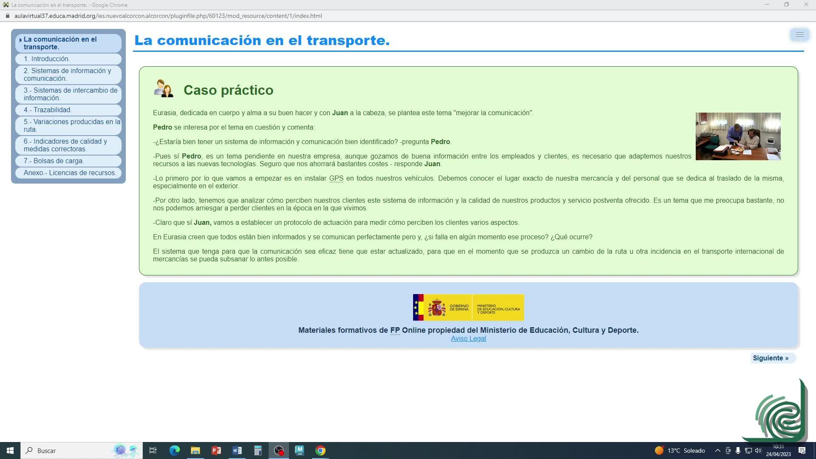This screenshot has height=459, width=816.
Task: Open the volume tray icon
Action: [x=759, y=450]
